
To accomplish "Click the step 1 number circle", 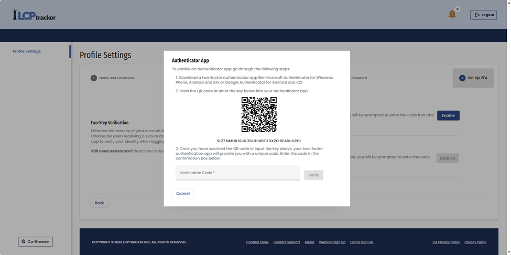I will (94, 78).
